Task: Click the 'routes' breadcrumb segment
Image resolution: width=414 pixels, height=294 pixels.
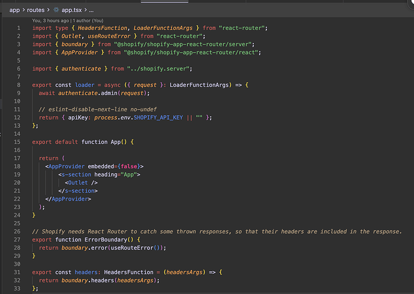Action: tap(35, 10)
